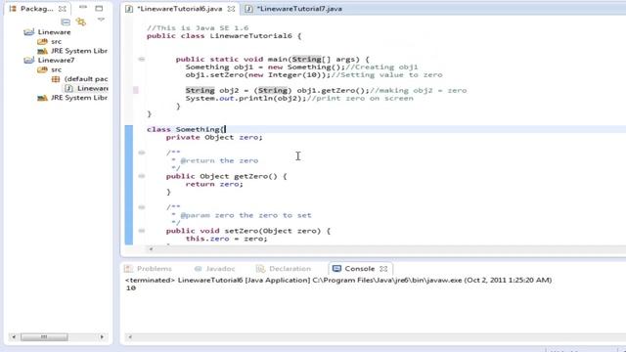Viewport: 626px width, 352px height.
Task: Close the Console view
Action: 383,269
